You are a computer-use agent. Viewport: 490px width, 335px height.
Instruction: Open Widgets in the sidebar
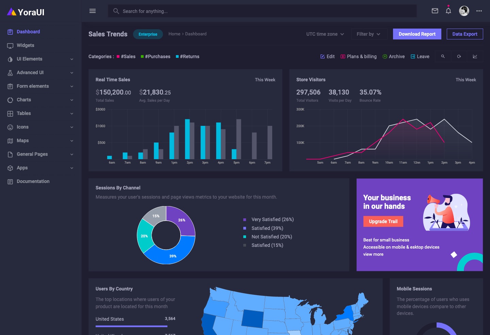[x=41, y=45]
